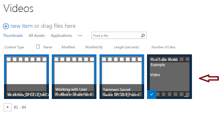Click the search magnifier icon
This screenshot has width=222, height=127.
[143, 35]
